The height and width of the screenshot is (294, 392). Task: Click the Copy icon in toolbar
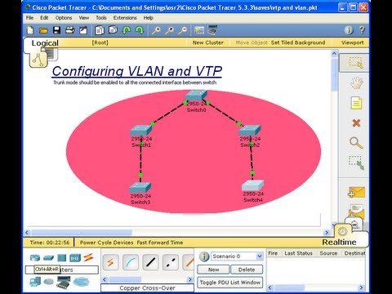click(x=100, y=30)
